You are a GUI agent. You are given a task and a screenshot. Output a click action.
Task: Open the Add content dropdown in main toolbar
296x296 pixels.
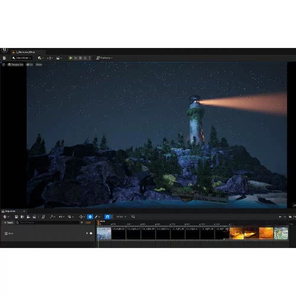41,58
